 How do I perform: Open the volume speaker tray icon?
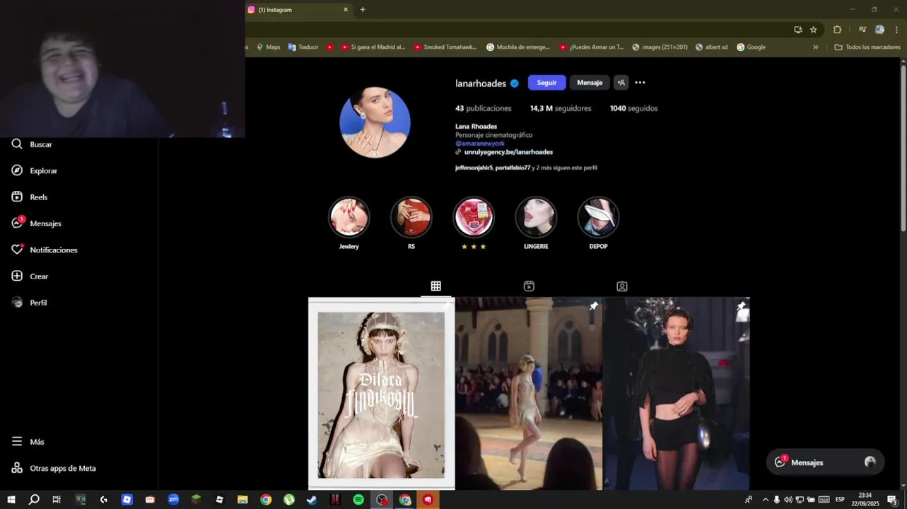tap(788, 500)
